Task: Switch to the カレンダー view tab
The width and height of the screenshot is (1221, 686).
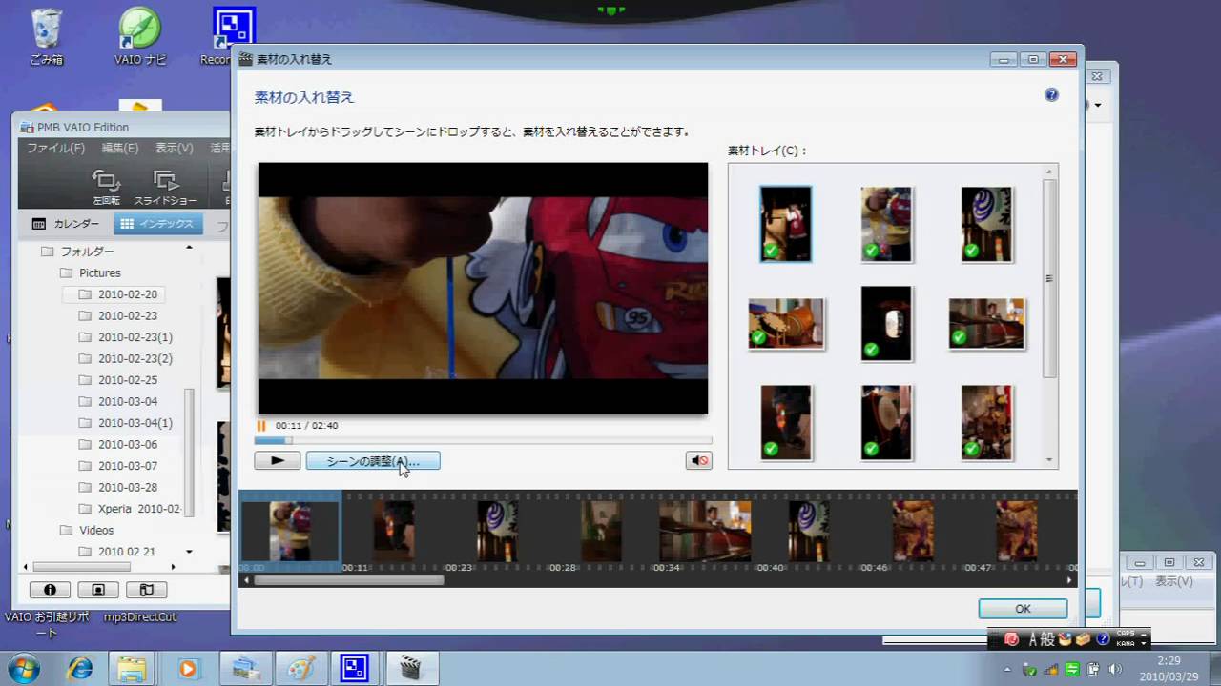Action: coord(66,224)
